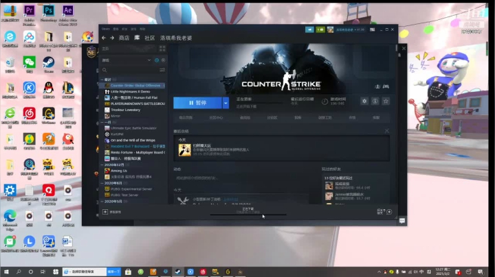Open taskbar clock showing 12:27
495x277 pixels.
pyautogui.click(x=443, y=272)
